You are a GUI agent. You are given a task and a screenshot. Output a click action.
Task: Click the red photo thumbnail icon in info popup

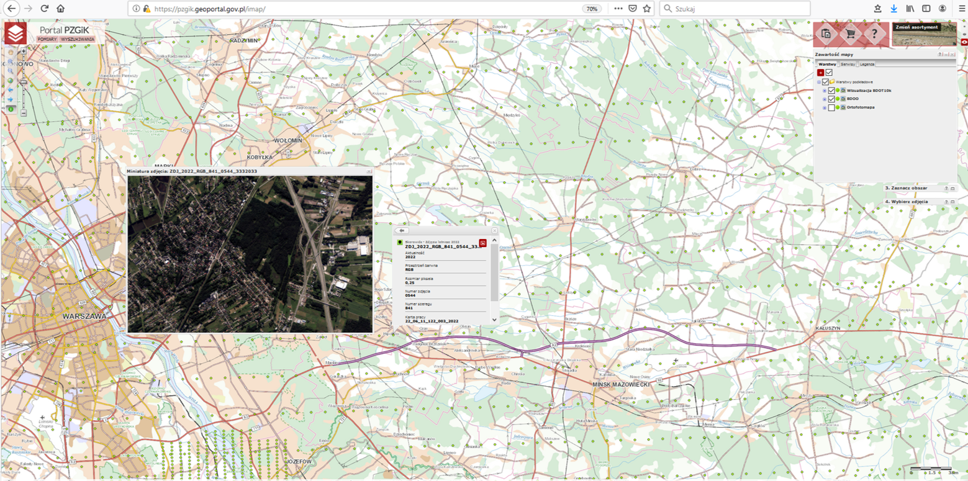coord(482,243)
